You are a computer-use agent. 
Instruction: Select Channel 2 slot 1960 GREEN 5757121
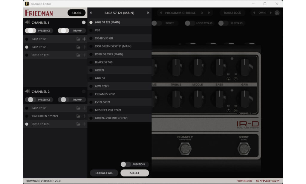point(55,116)
